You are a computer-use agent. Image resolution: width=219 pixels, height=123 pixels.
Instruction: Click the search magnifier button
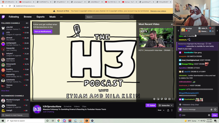tap(132, 17)
